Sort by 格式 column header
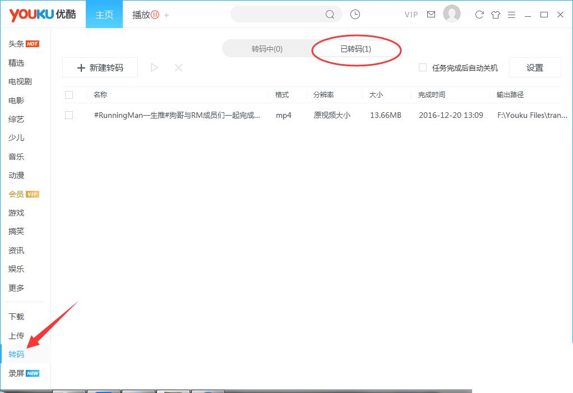Image resolution: width=573 pixels, height=393 pixels. click(x=282, y=95)
